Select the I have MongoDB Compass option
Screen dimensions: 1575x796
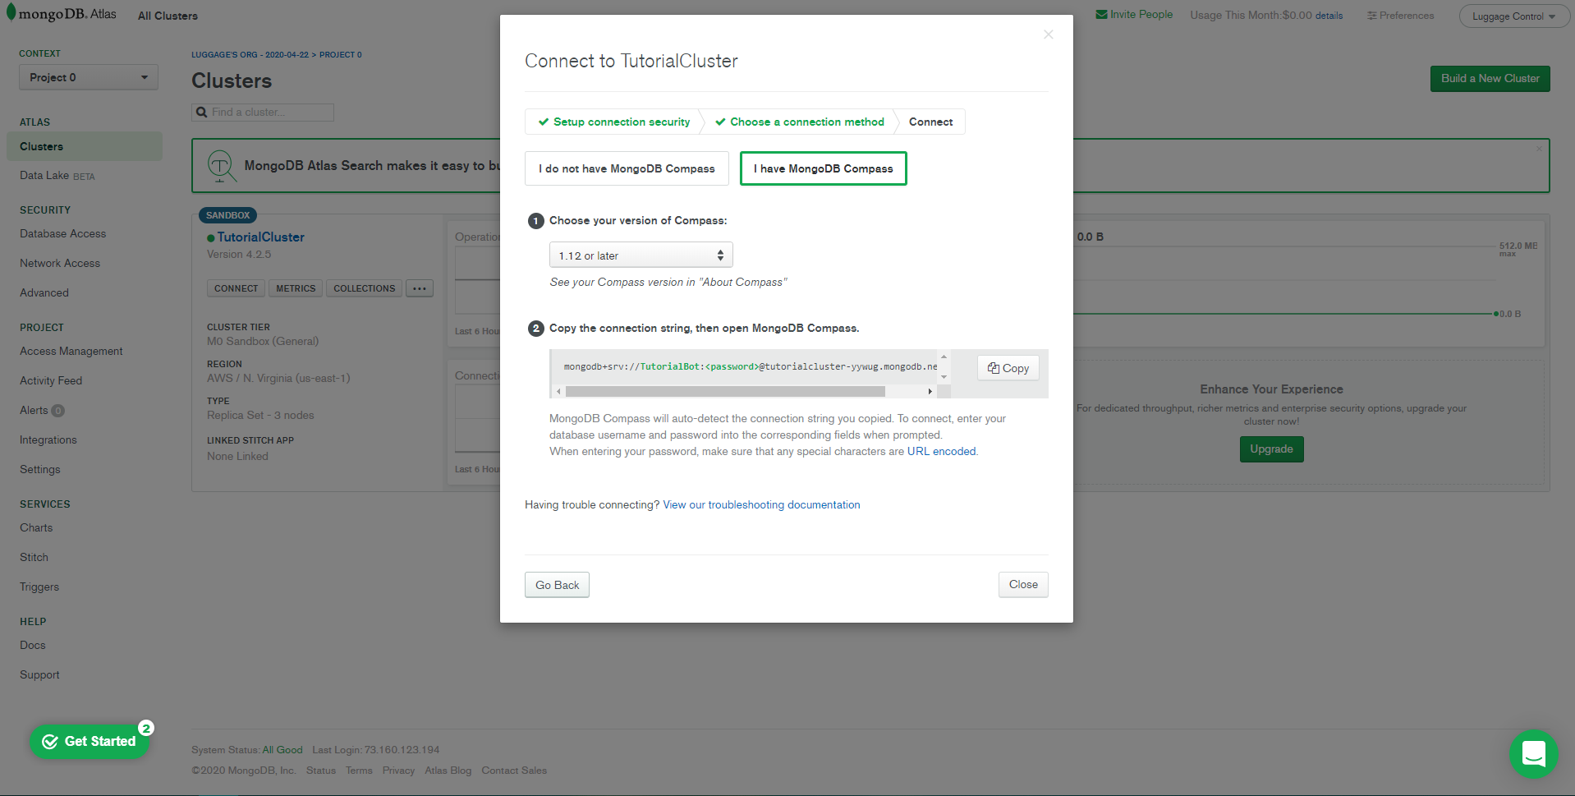pyautogui.click(x=824, y=168)
